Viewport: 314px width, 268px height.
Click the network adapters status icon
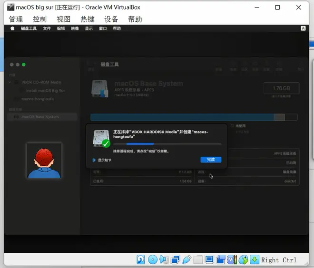point(176,259)
